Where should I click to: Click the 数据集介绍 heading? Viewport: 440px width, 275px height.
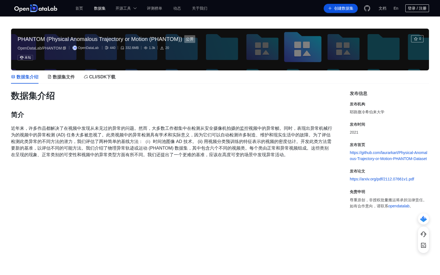click(x=33, y=96)
